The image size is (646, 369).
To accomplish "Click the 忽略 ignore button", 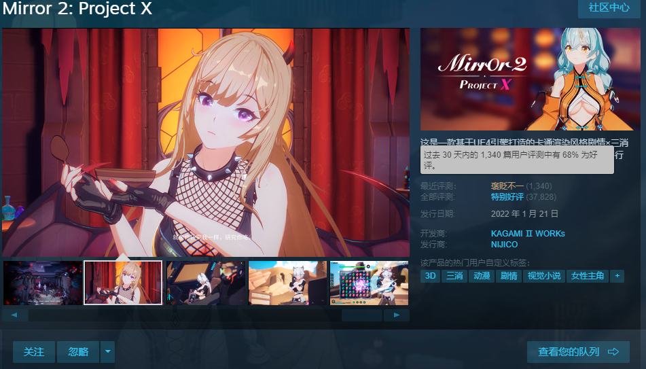I will (x=78, y=352).
